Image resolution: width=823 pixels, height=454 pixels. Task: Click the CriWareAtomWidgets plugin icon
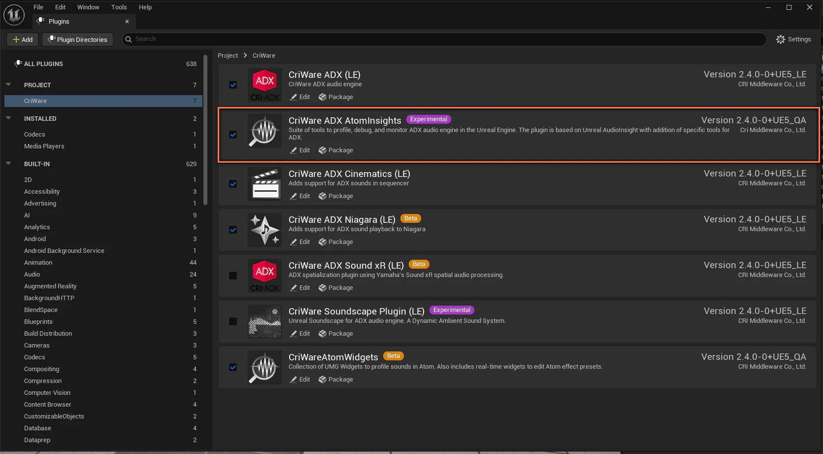point(264,368)
